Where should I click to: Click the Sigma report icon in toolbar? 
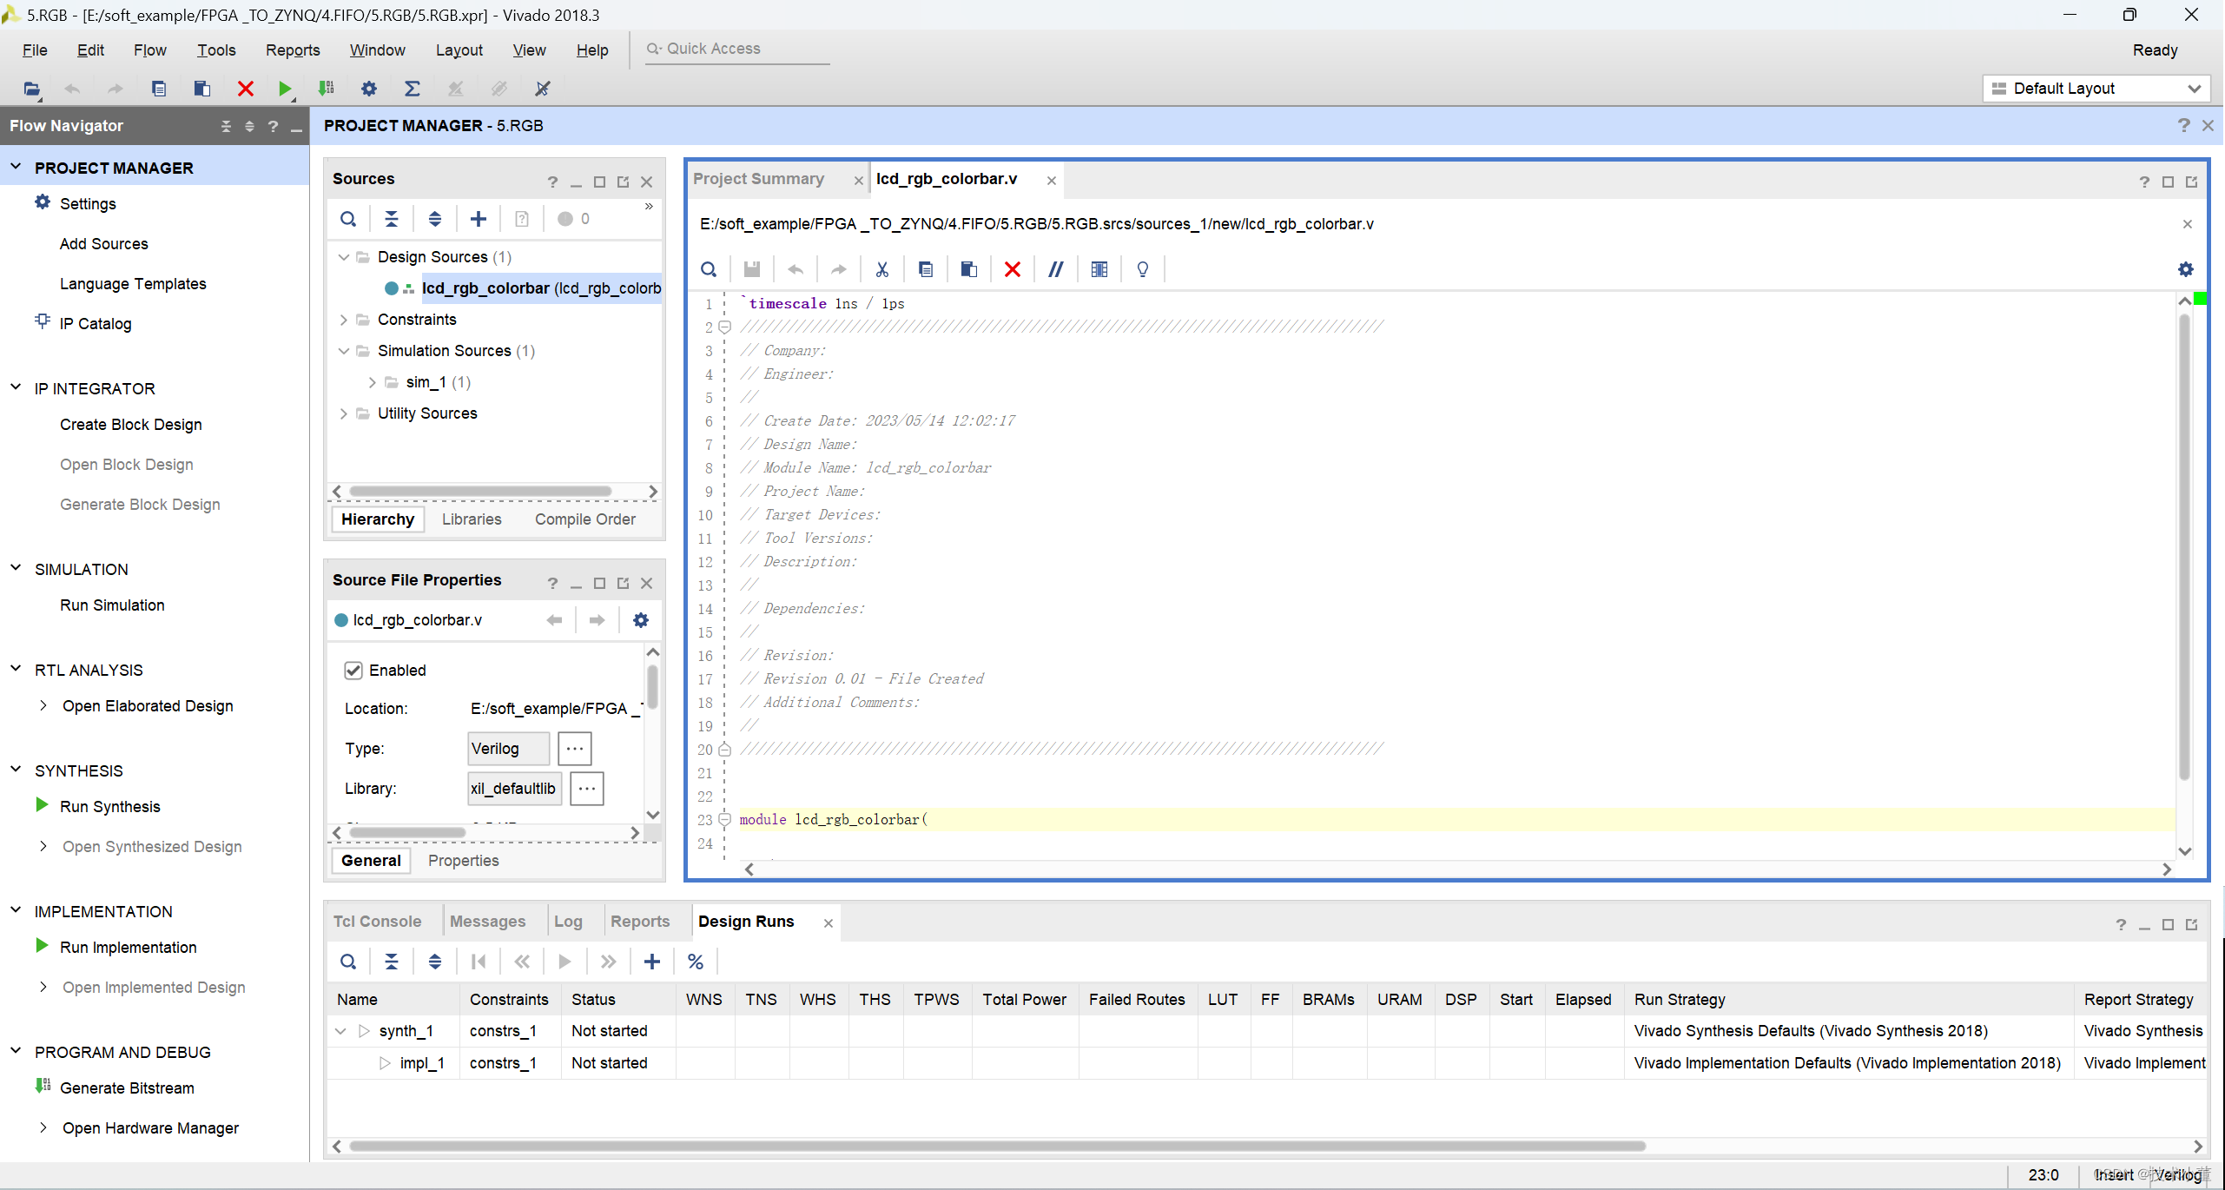point(413,89)
